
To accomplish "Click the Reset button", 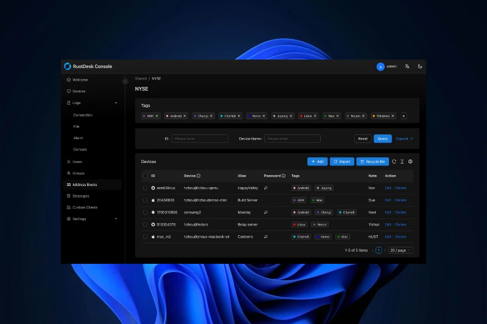I will tap(363, 139).
